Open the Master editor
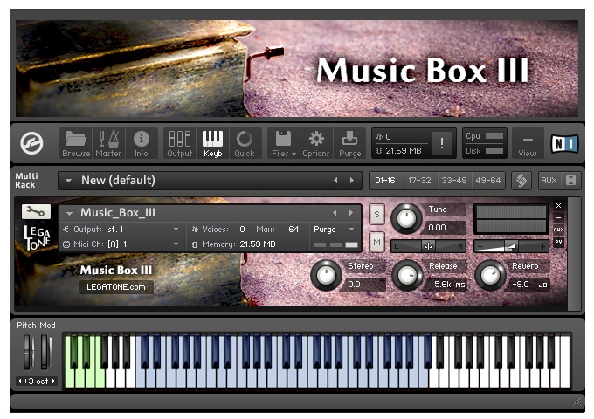The width and height of the screenshot is (594, 419). 108,143
